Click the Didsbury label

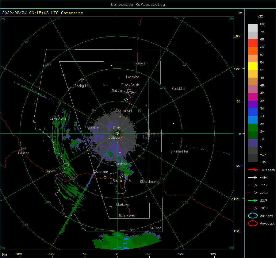pyautogui.click(x=116, y=137)
